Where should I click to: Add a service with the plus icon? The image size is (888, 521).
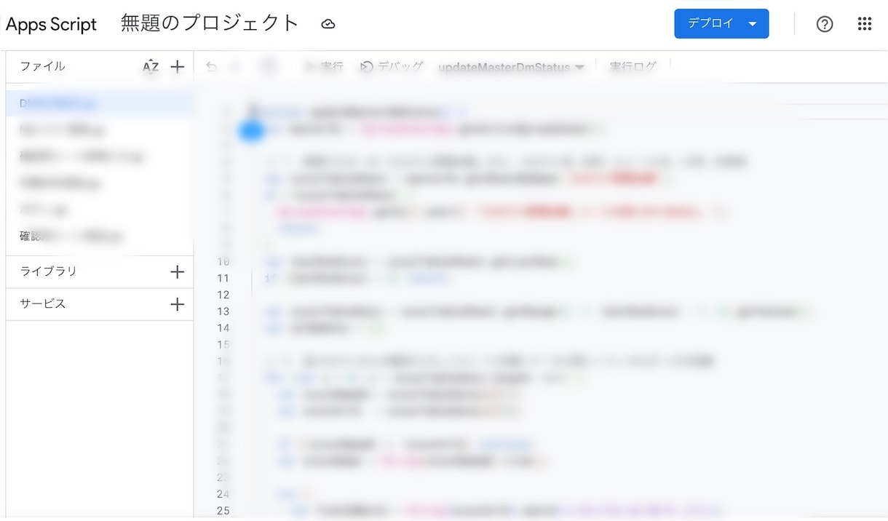click(177, 304)
